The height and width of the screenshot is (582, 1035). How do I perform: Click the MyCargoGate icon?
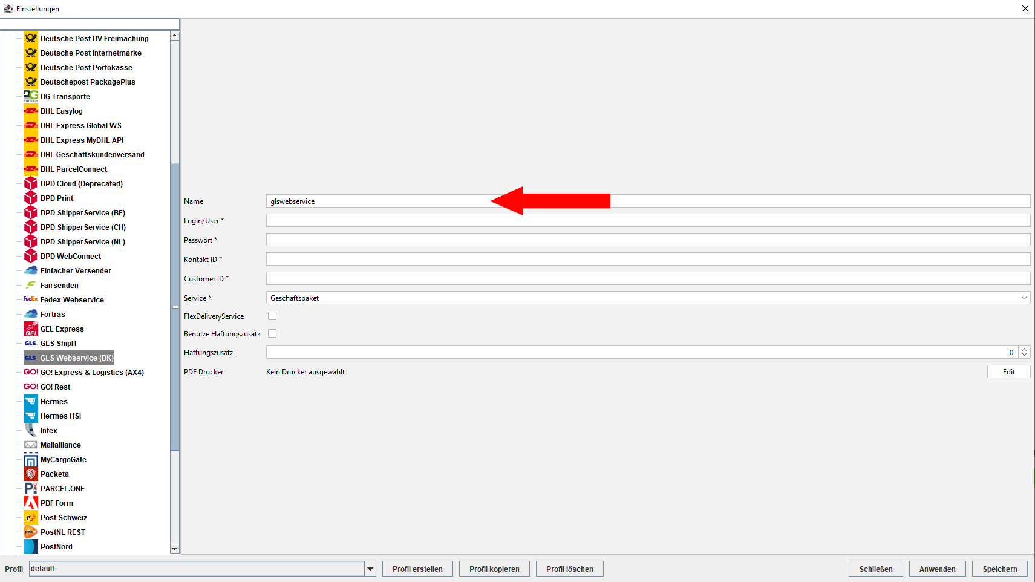[x=31, y=459]
